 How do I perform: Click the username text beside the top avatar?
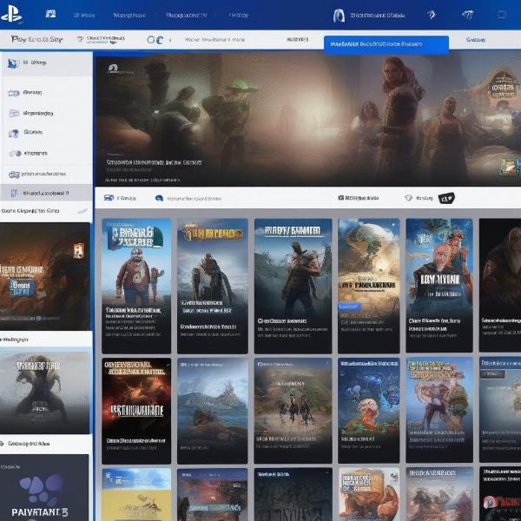378,16
